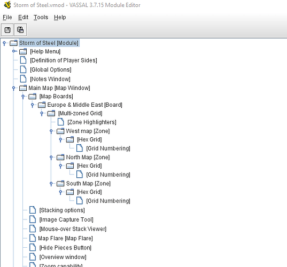Image resolution: width=287 pixels, height=267 pixels.
Task: Select Map Flare [Map Flare] row
Action: pos(65,238)
